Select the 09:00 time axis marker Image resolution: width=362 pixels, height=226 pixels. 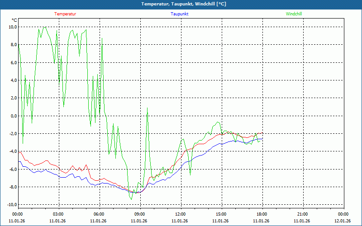point(140,214)
